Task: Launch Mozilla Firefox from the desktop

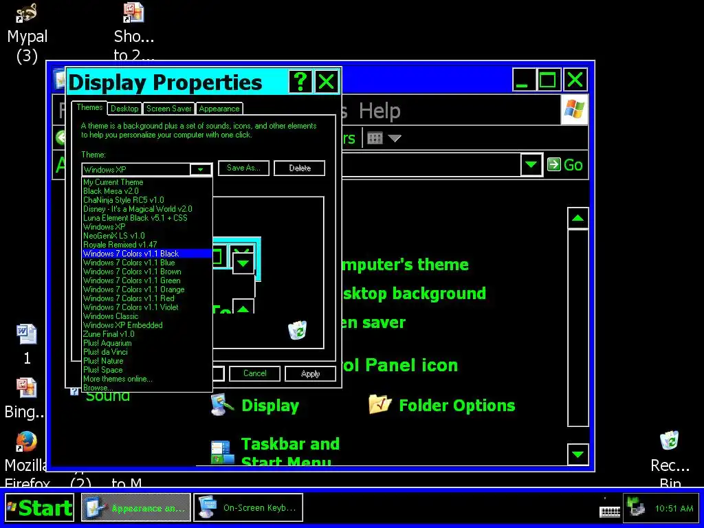Action: [27, 458]
